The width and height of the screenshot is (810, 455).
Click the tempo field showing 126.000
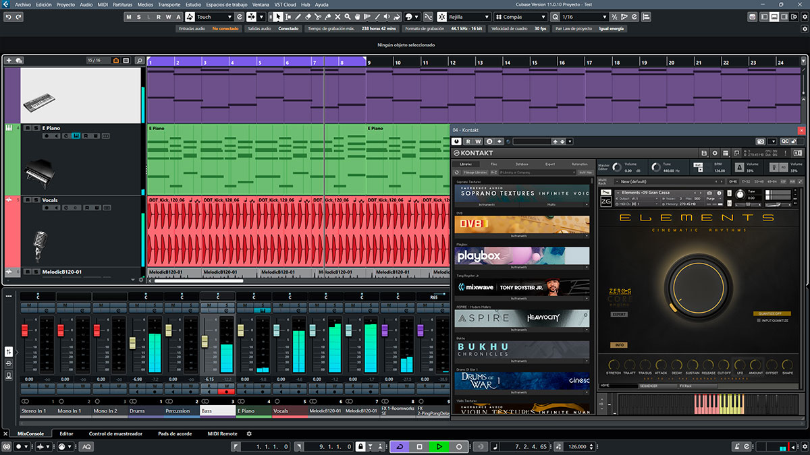click(x=576, y=446)
